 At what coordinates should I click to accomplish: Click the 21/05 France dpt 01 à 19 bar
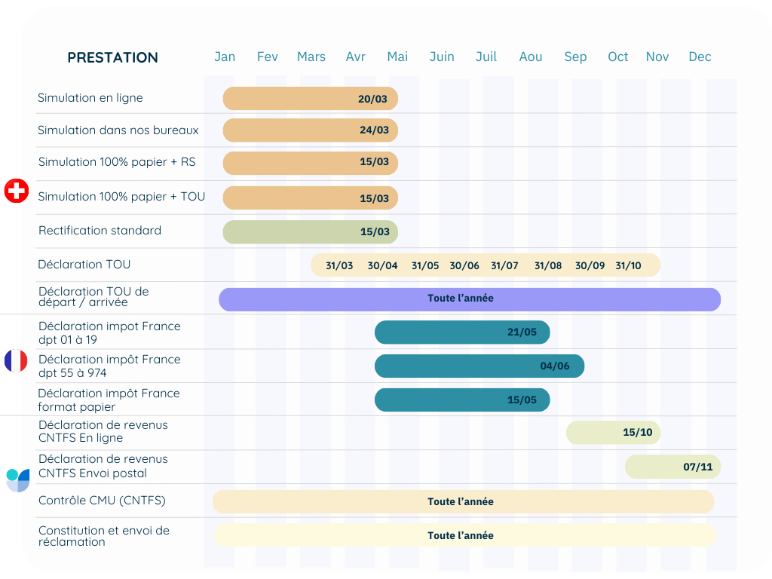coord(461,332)
